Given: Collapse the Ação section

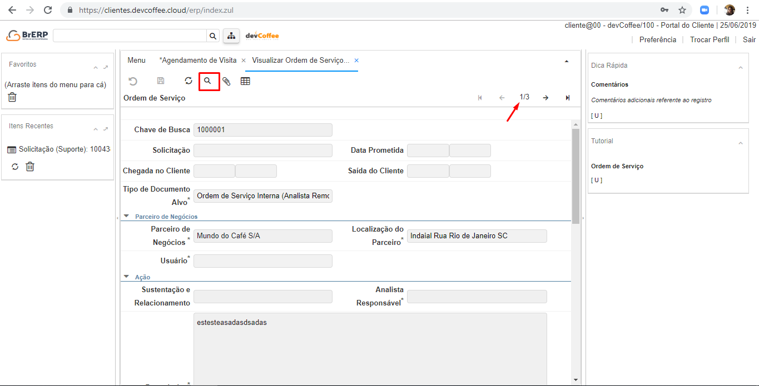Looking at the screenshot, I should tap(127, 277).
